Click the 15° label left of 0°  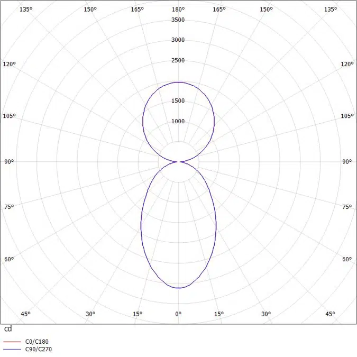pyautogui.click(x=138, y=314)
